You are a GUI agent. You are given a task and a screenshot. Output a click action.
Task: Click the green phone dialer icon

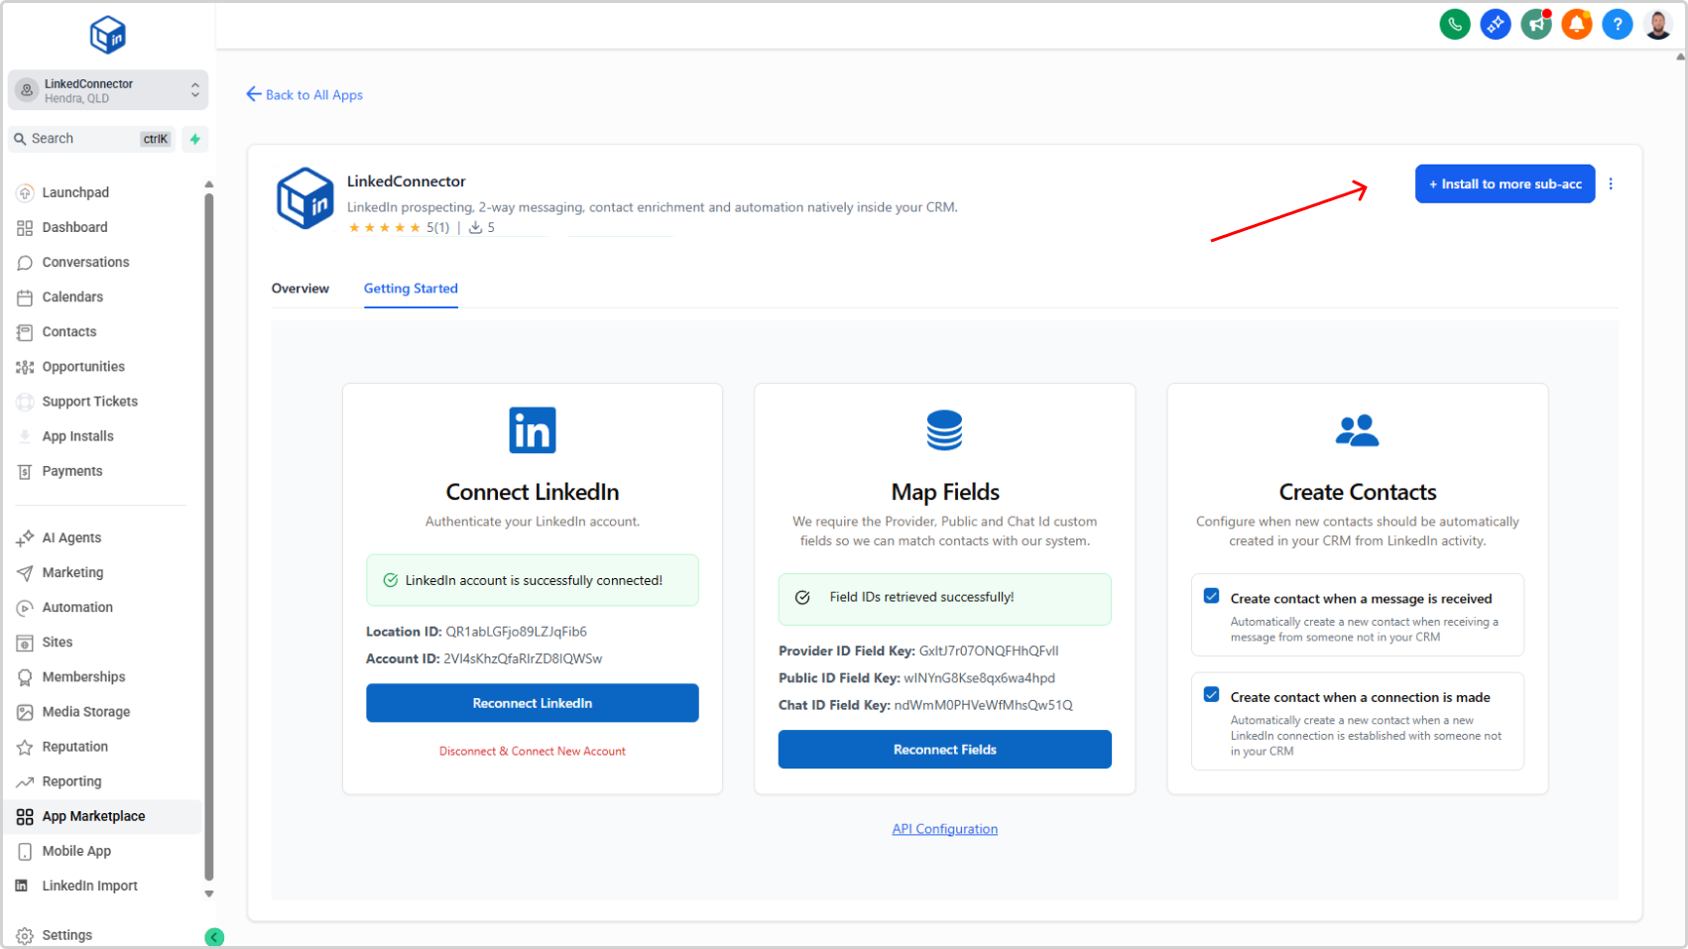click(x=1454, y=24)
